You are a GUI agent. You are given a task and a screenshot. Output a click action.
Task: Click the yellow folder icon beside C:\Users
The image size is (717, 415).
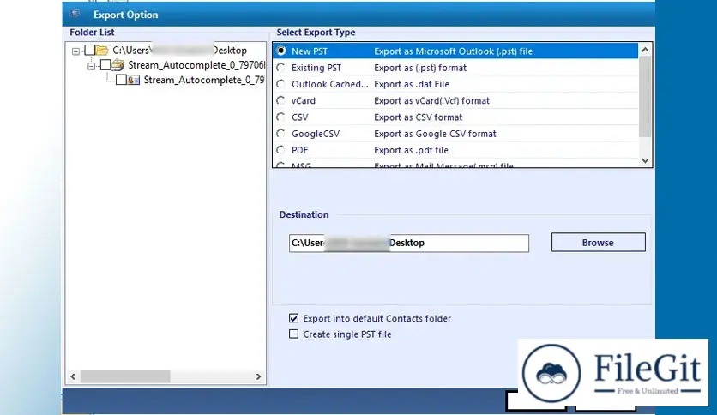(102, 50)
